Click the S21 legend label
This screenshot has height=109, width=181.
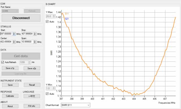[x=67, y=19]
